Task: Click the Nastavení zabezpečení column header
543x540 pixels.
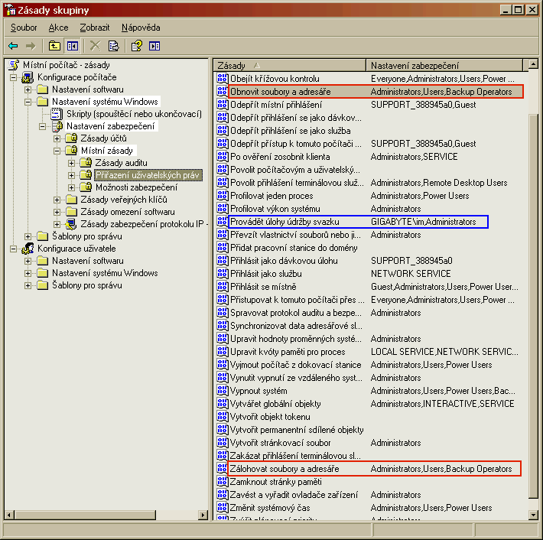Action: click(447, 65)
